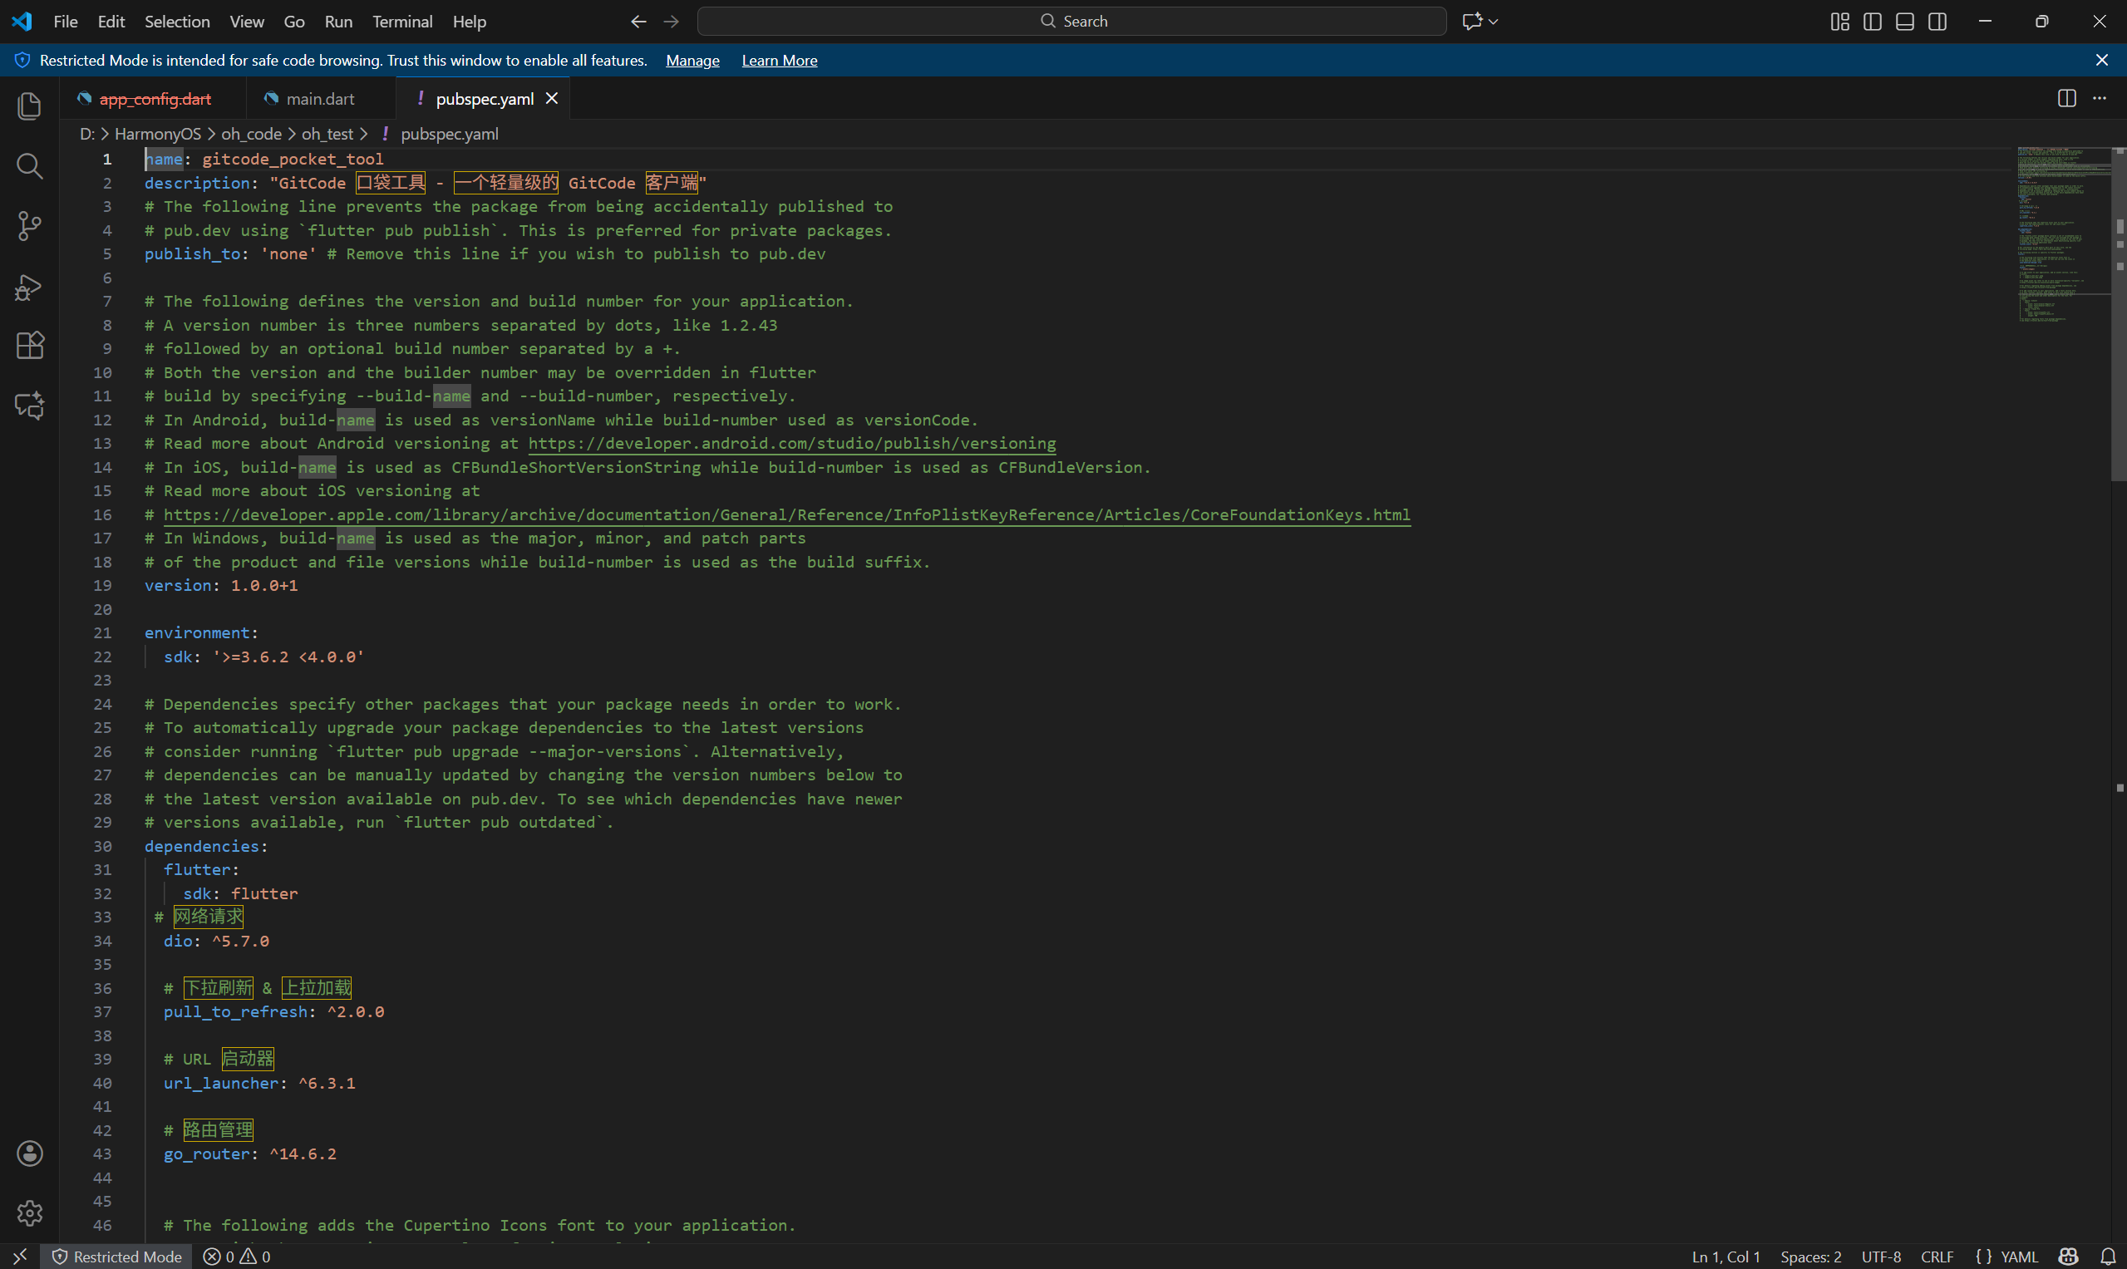Toggle the Primary Side Bar layout button
The height and width of the screenshot is (1269, 2127).
(x=1872, y=22)
